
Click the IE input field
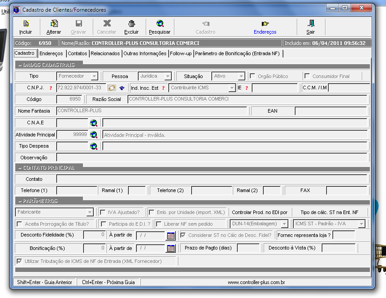tap(275, 88)
